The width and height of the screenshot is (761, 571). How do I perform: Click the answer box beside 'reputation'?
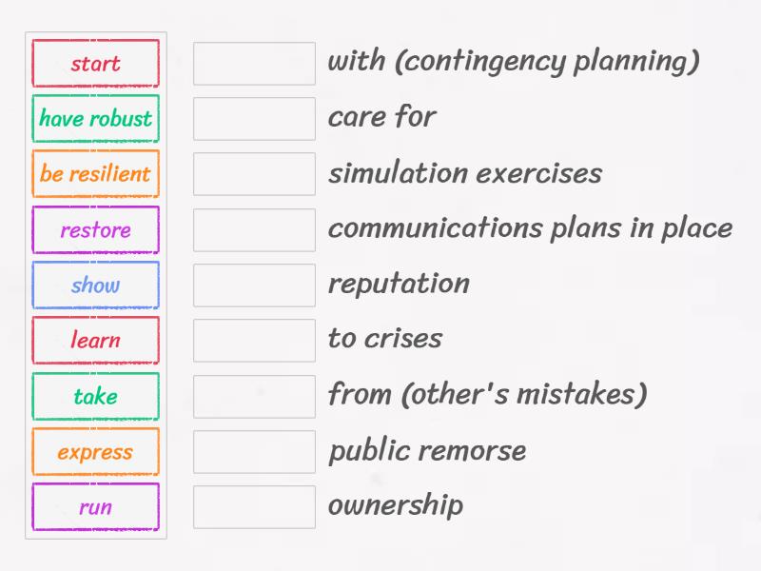[254, 284]
